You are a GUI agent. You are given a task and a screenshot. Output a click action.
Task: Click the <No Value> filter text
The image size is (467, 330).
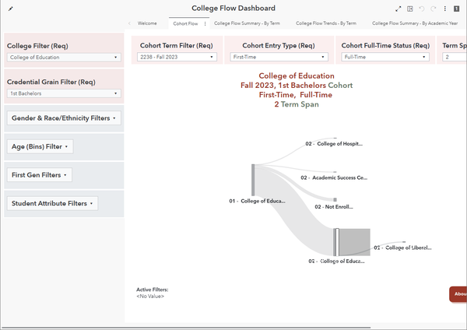coord(150,297)
